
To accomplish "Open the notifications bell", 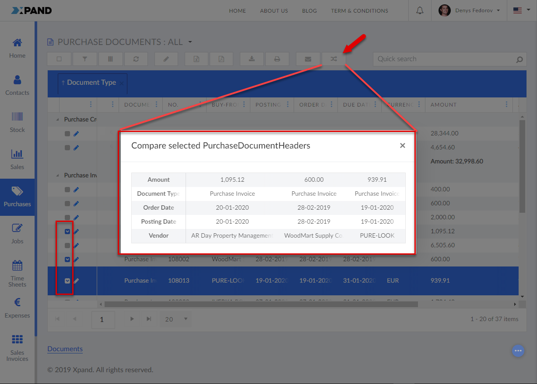I will [x=420, y=10].
